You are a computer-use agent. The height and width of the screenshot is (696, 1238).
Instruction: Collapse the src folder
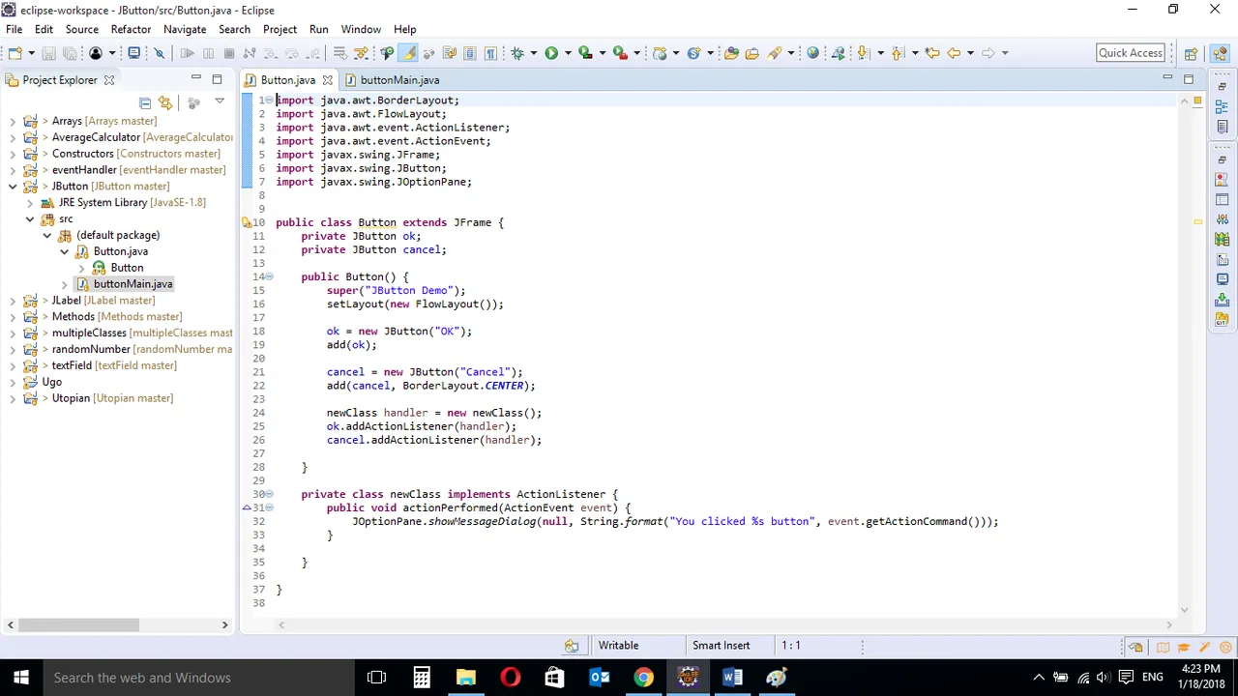(x=30, y=218)
